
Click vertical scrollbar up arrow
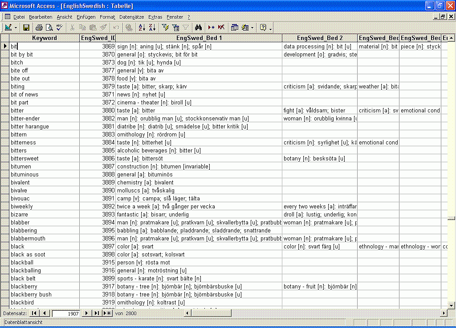pos(451,38)
